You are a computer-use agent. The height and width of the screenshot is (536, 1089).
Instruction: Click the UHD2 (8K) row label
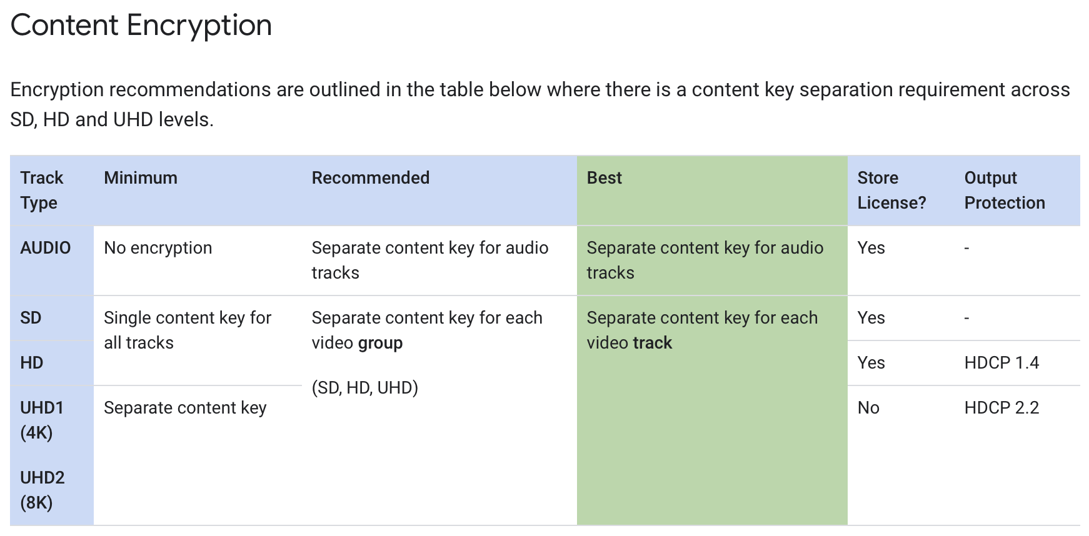tap(42, 490)
